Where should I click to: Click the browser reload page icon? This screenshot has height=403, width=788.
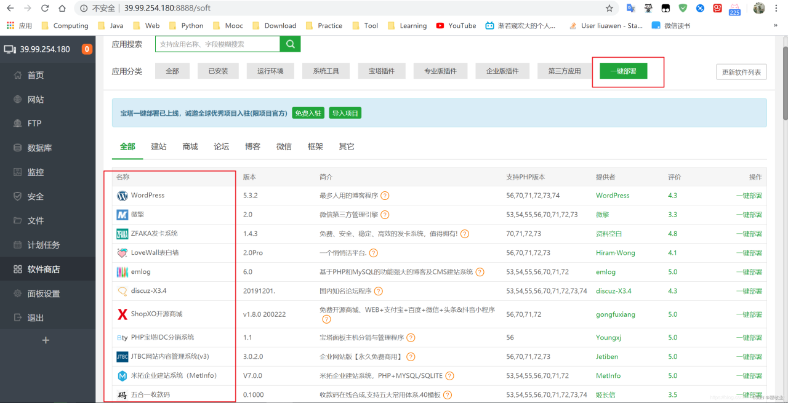pyautogui.click(x=45, y=9)
